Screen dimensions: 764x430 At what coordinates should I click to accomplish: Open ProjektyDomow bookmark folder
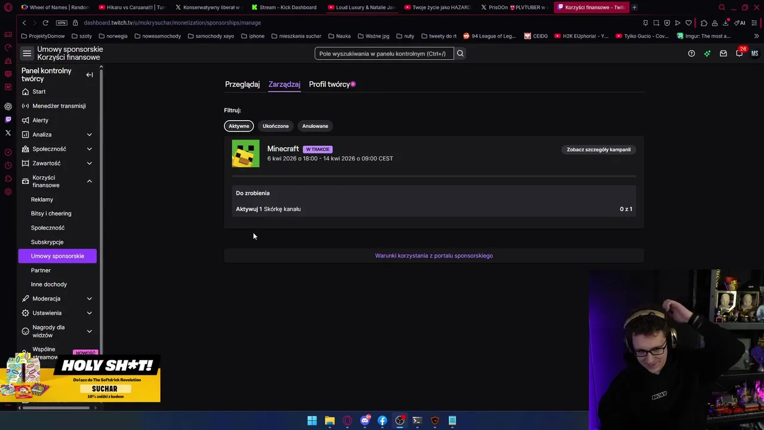pos(42,36)
